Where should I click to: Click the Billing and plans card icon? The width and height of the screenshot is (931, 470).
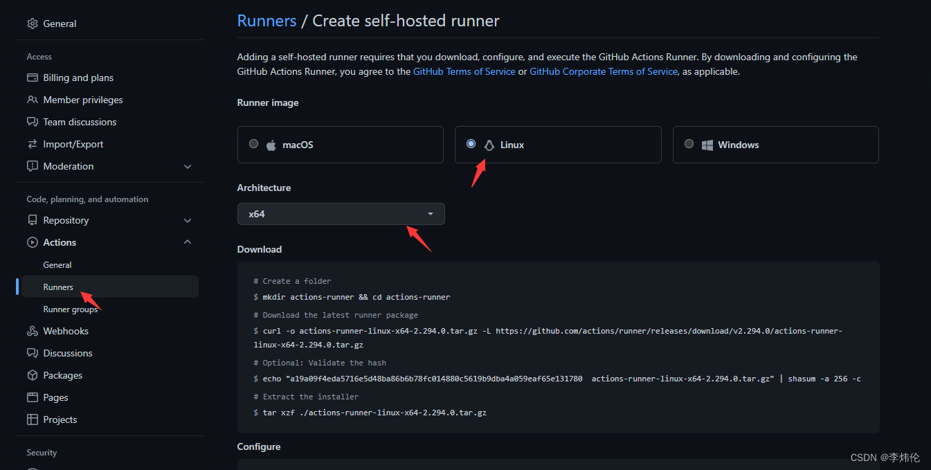click(x=33, y=78)
